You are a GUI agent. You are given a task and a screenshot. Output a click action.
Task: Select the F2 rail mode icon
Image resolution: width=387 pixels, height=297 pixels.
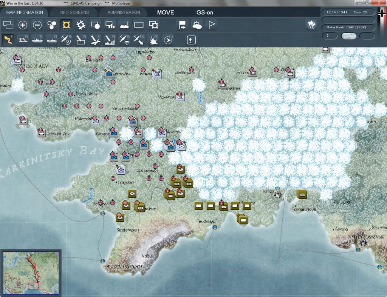click(23, 40)
